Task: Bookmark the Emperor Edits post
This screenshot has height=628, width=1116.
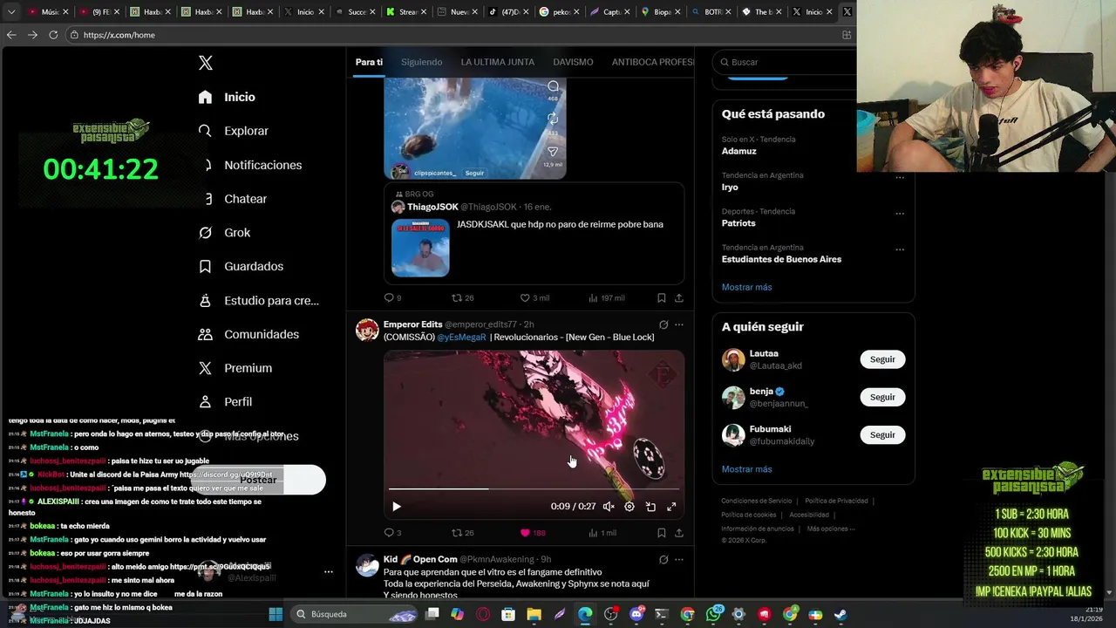Action: [x=662, y=533]
